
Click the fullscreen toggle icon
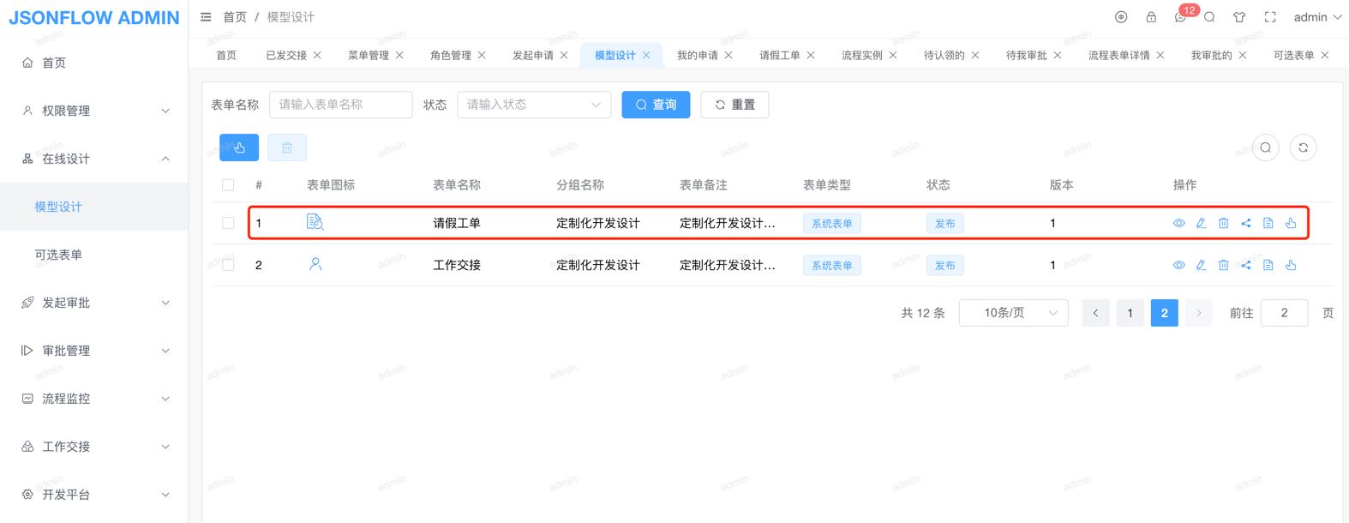1270,17
